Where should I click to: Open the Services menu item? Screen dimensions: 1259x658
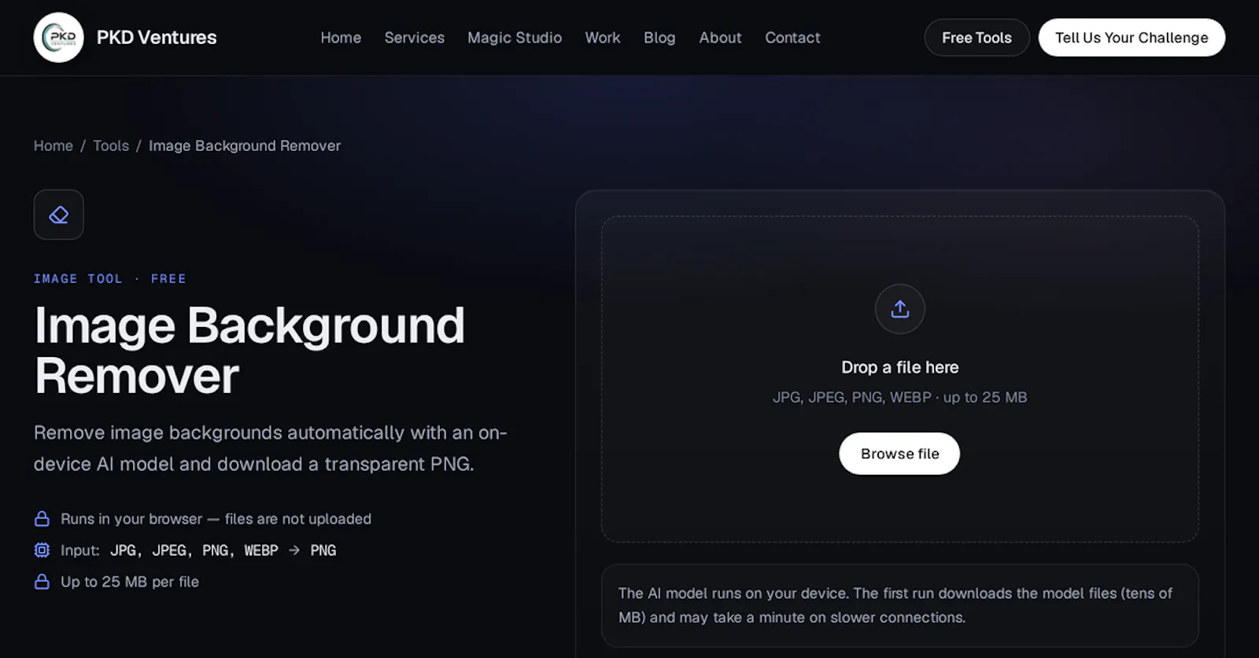(x=415, y=38)
